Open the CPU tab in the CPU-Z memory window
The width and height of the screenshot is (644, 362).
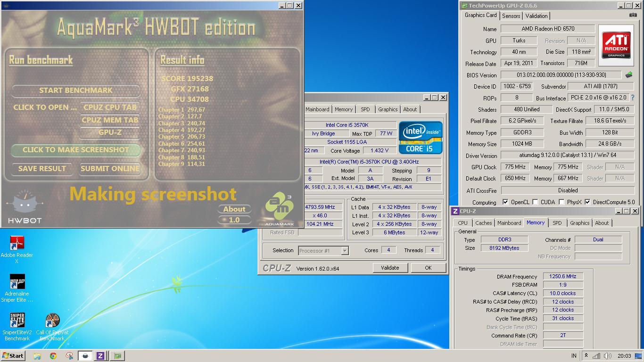pos(462,223)
